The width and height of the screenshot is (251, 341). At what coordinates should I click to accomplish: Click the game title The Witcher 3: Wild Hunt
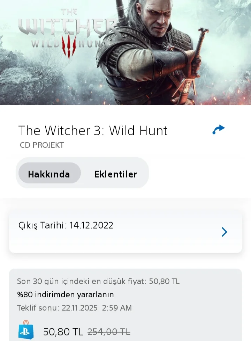[93, 130]
